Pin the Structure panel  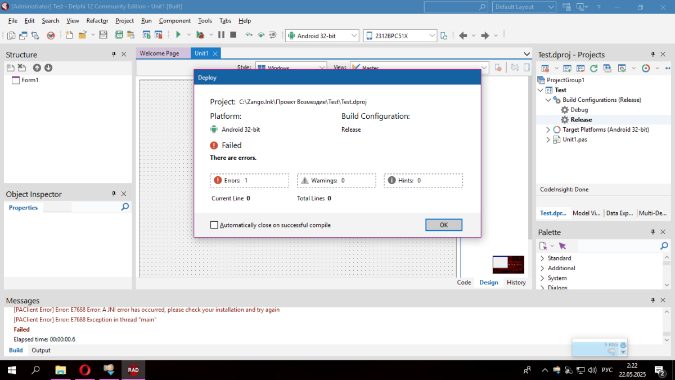[114, 54]
